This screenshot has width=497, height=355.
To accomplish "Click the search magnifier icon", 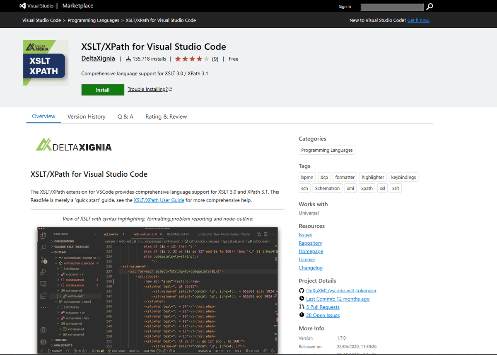I will point(430,6).
